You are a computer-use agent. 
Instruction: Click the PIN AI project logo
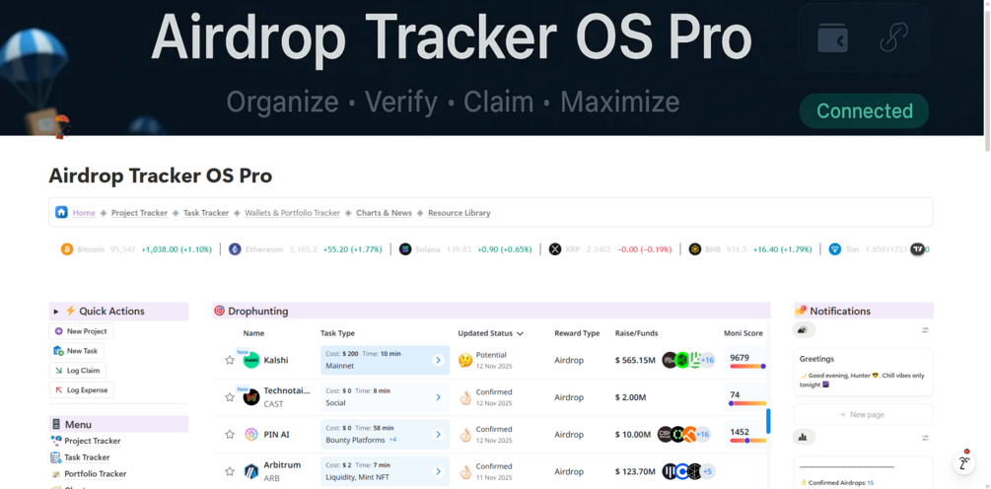[x=250, y=434]
